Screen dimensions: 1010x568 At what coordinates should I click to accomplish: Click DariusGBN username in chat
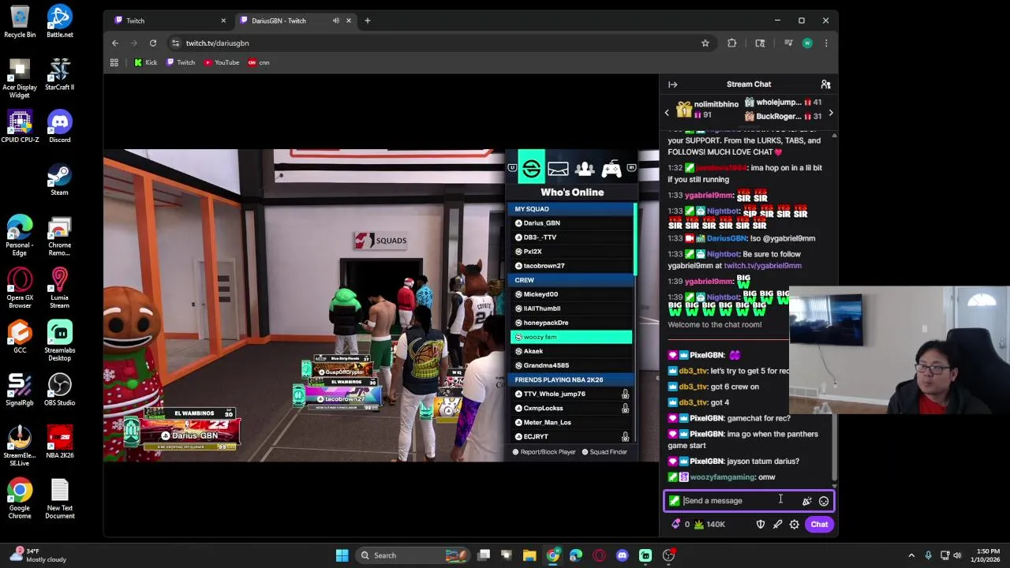pos(726,238)
